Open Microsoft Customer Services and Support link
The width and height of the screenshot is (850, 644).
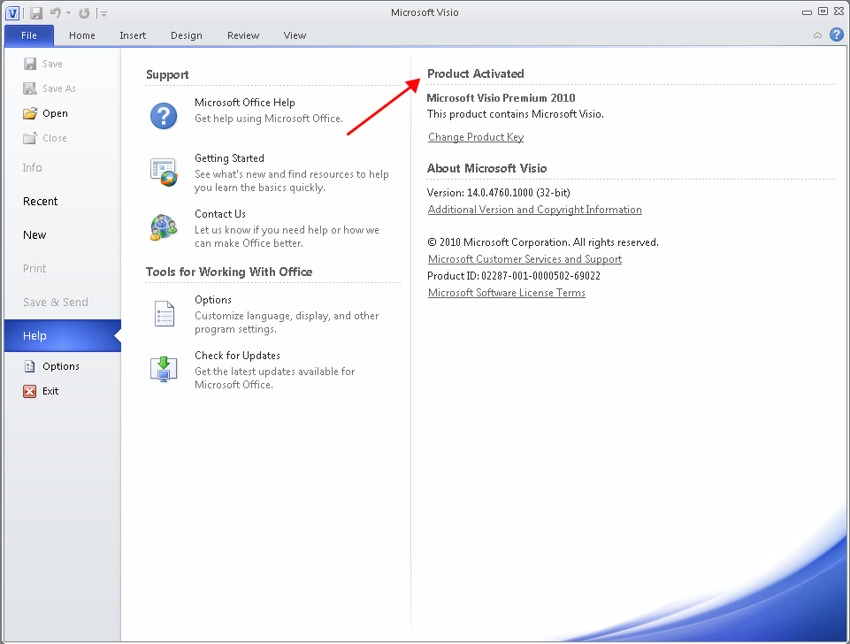pyautogui.click(x=525, y=259)
